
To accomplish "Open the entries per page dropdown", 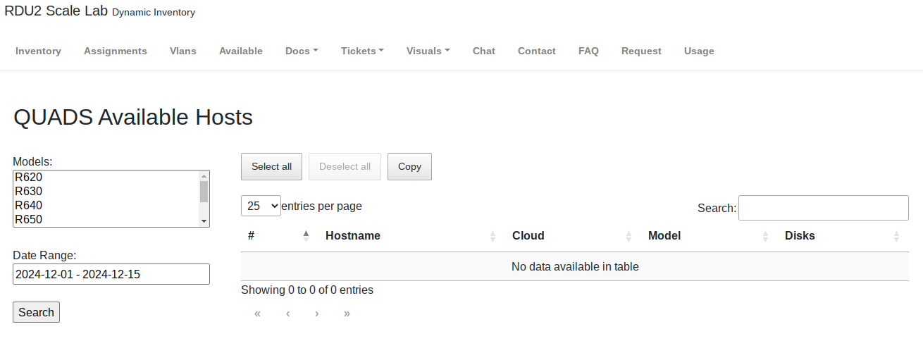I will [261, 206].
